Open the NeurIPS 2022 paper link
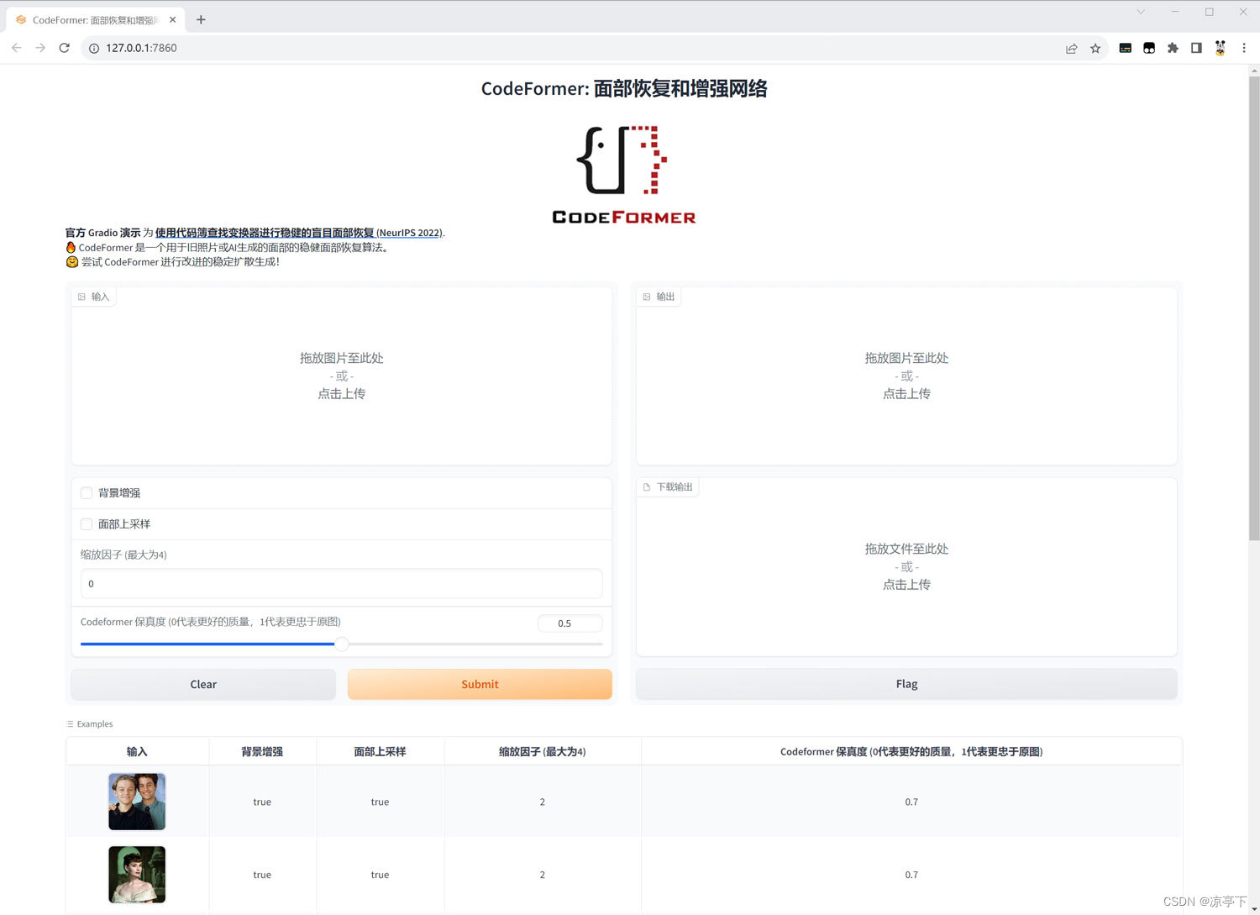This screenshot has height=915, width=1260. pos(298,233)
